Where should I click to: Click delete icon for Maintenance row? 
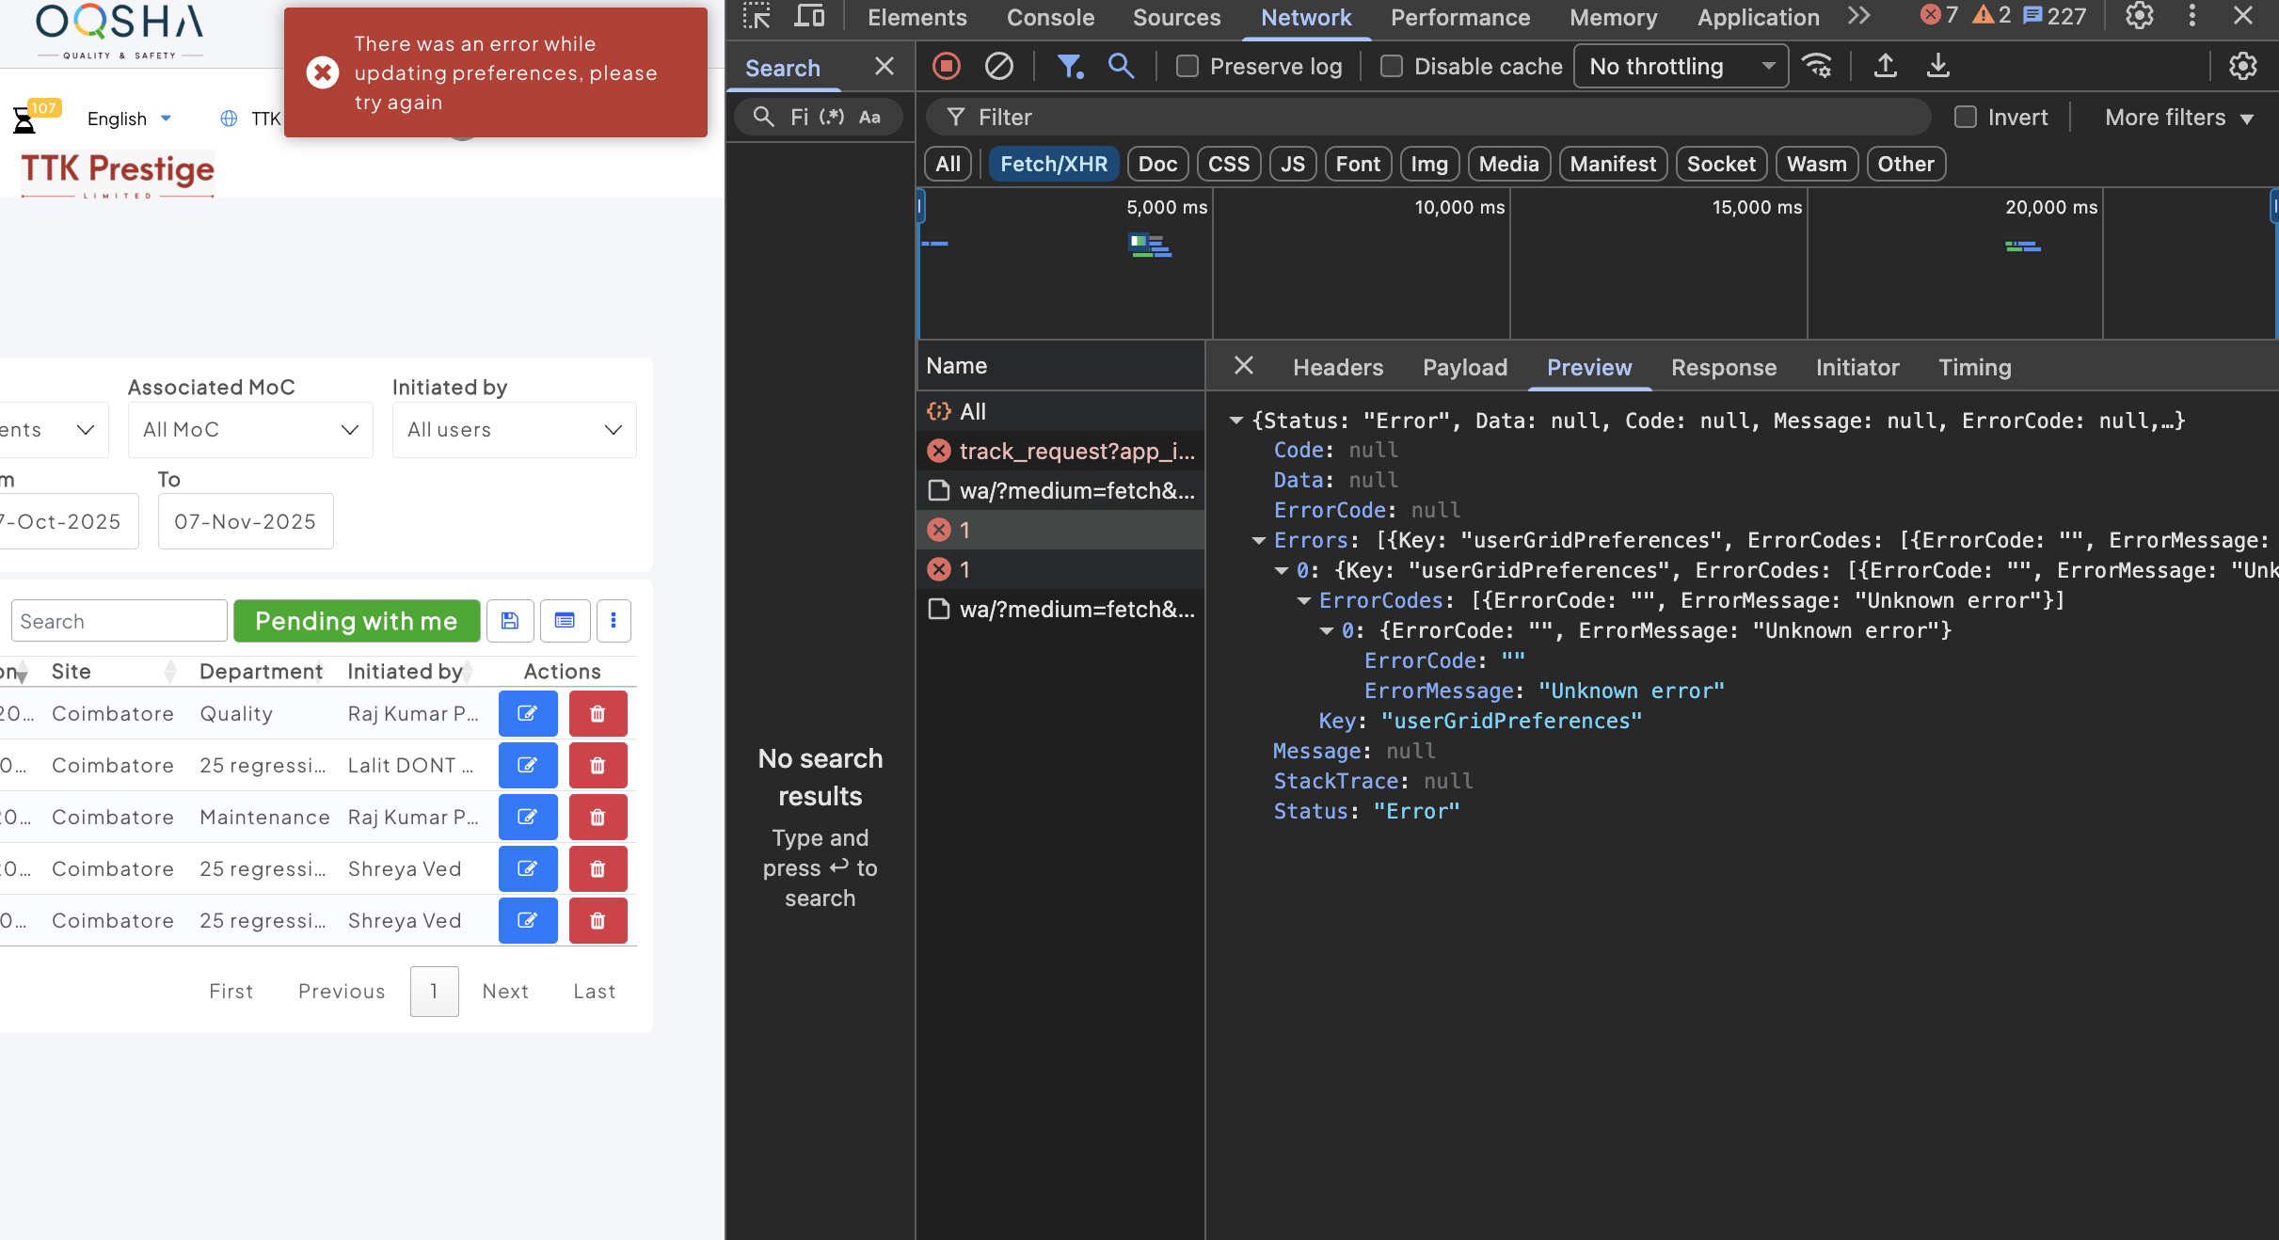[x=598, y=818]
